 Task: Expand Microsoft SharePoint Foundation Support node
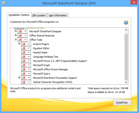[x=19, y=77]
